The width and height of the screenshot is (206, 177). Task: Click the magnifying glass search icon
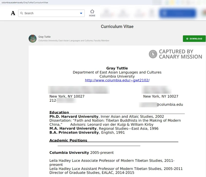click(22, 13)
